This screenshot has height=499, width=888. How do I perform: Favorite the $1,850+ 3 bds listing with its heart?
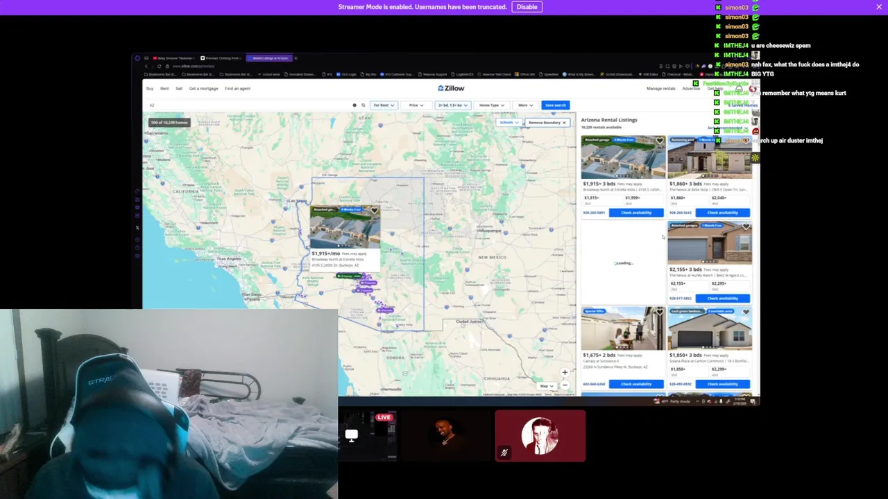[x=746, y=313]
